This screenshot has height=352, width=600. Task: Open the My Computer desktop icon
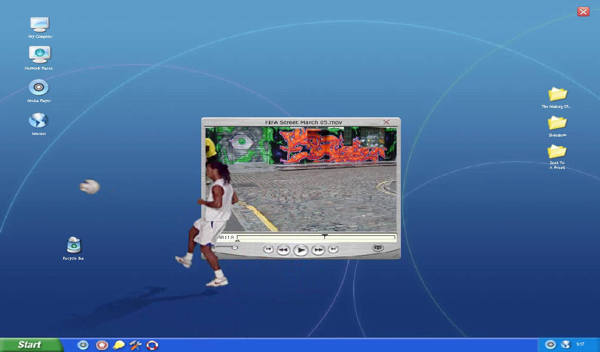click(40, 25)
